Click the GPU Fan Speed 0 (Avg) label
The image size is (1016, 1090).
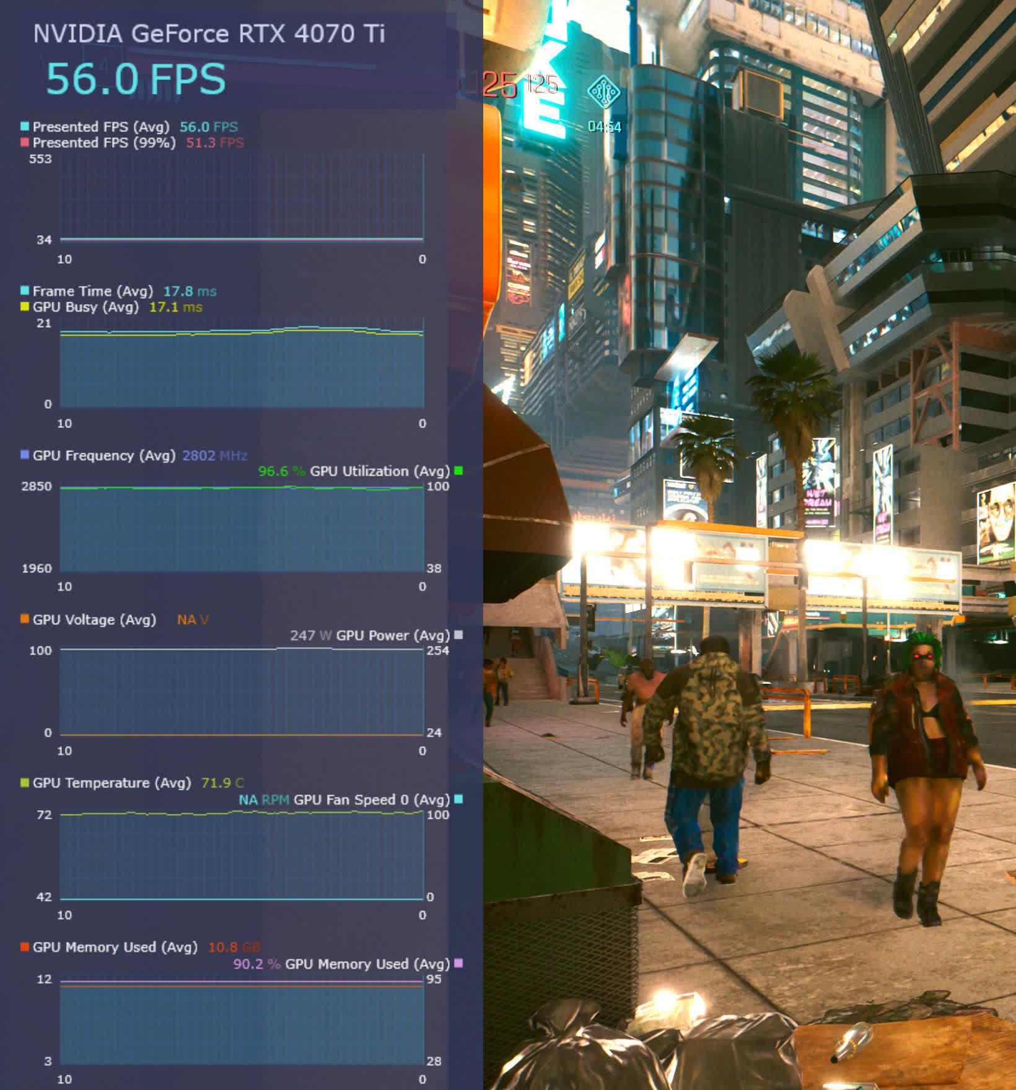click(x=371, y=800)
